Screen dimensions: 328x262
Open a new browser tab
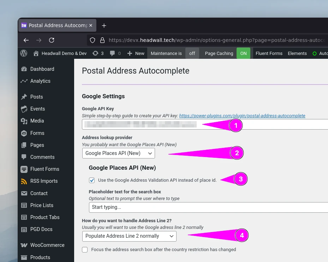pyautogui.click(x=104, y=25)
